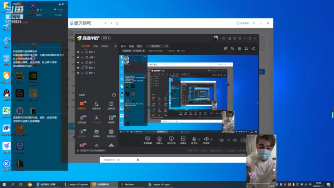Go forward in 虚贝租号 window

[x=111, y=23]
